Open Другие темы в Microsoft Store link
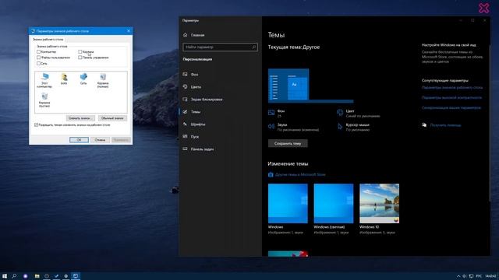The height and width of the screenshot is (280, 499). pyautogui.click(x=300, y=174)
